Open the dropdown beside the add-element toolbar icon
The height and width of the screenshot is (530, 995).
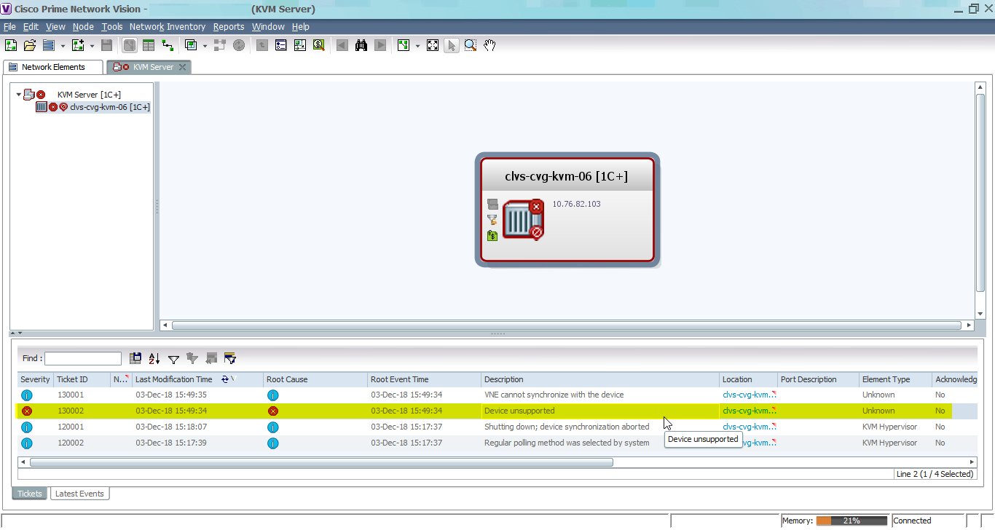pos(92,44)
